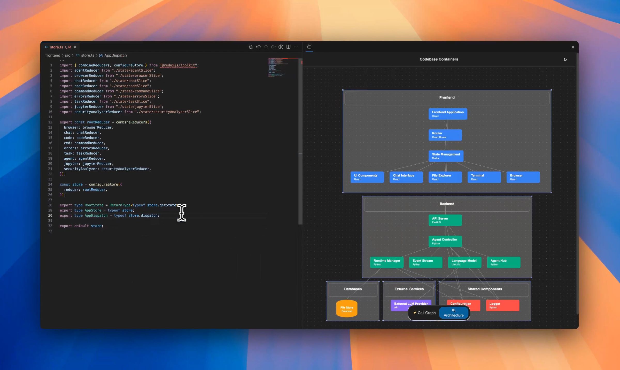Open the src breadcrumb dropdown
This screenshot has width=620, height=370.
point(68,55)
